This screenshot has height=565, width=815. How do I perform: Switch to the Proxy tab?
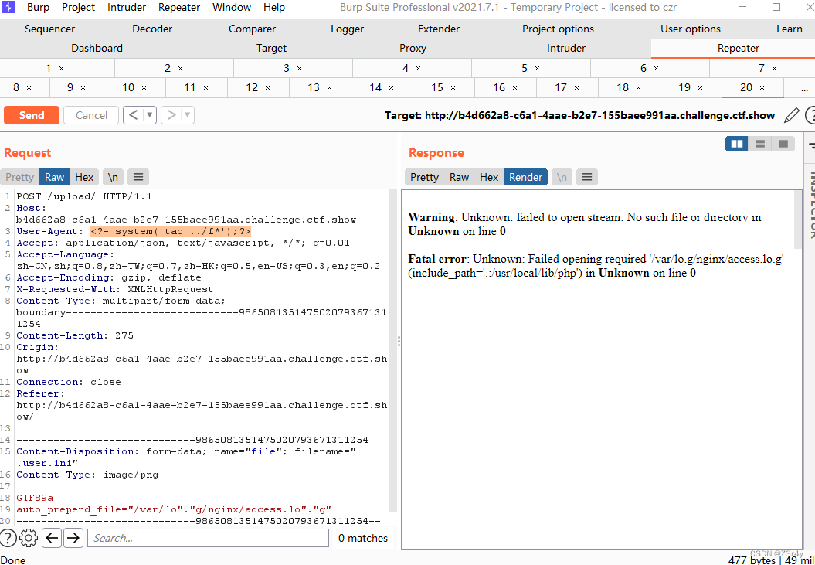(x=413, y=49)
